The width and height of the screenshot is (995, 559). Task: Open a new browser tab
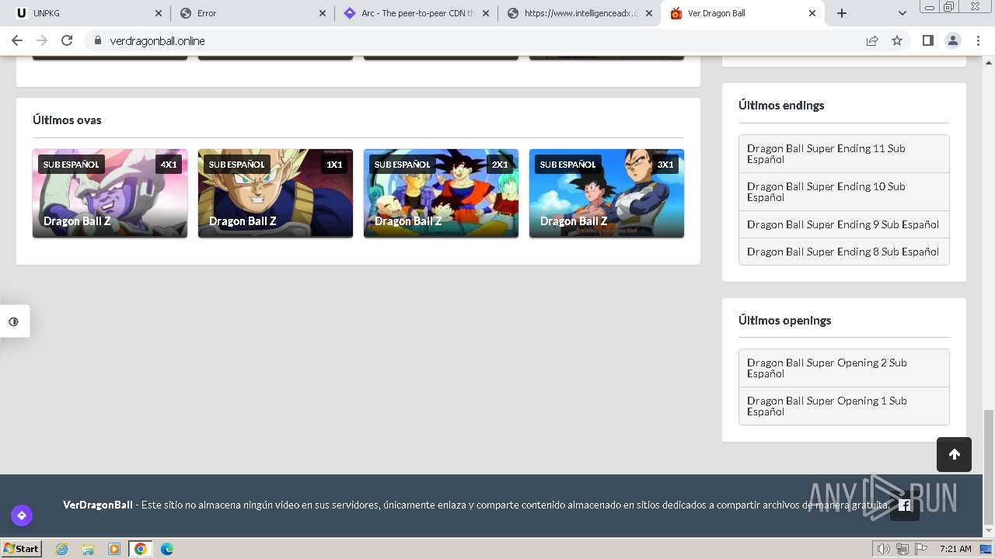(x=842, y=13)
